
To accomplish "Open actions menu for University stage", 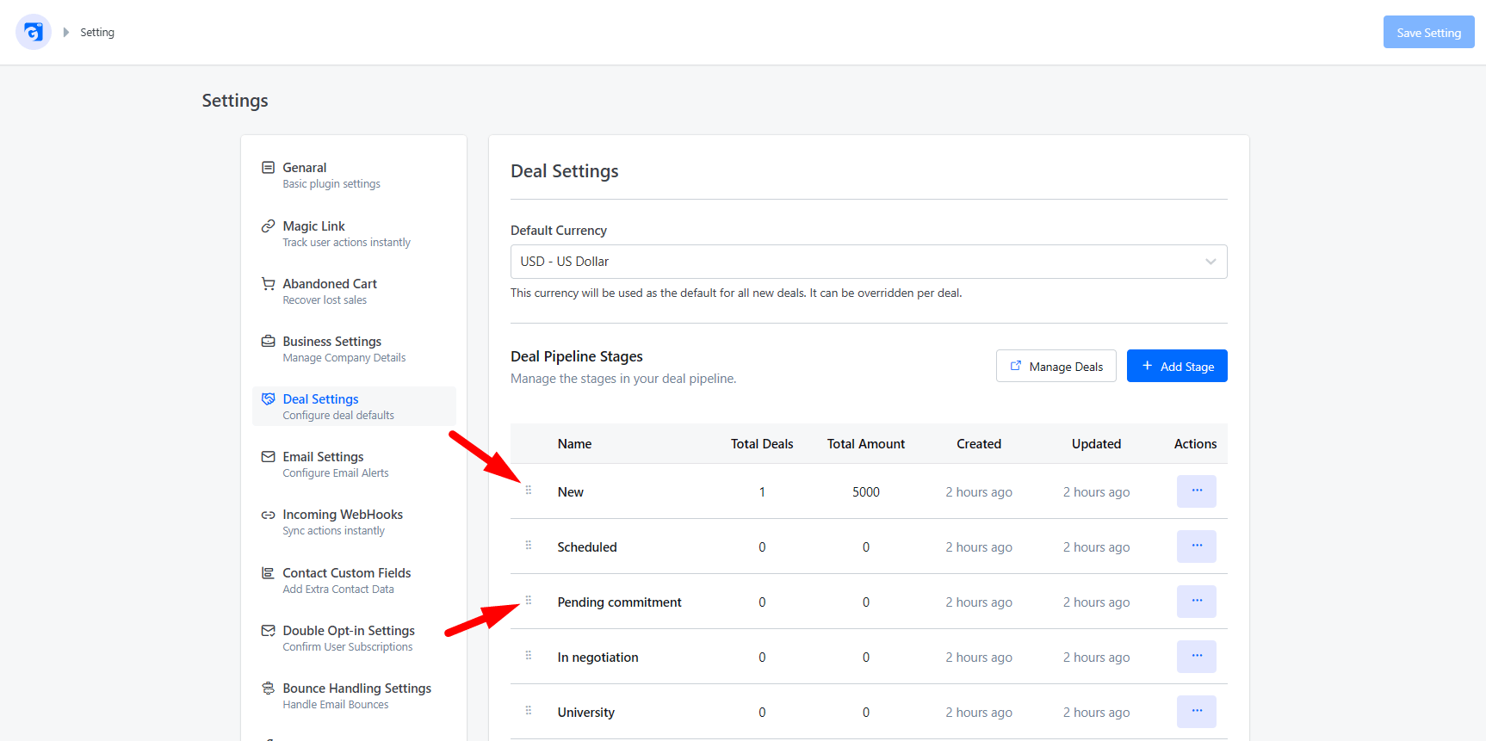I will pyautogui.click(x=1197, y=712).
